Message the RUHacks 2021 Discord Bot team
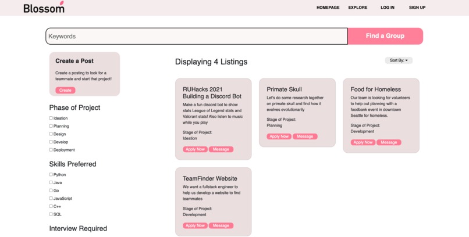 (221, 149)
